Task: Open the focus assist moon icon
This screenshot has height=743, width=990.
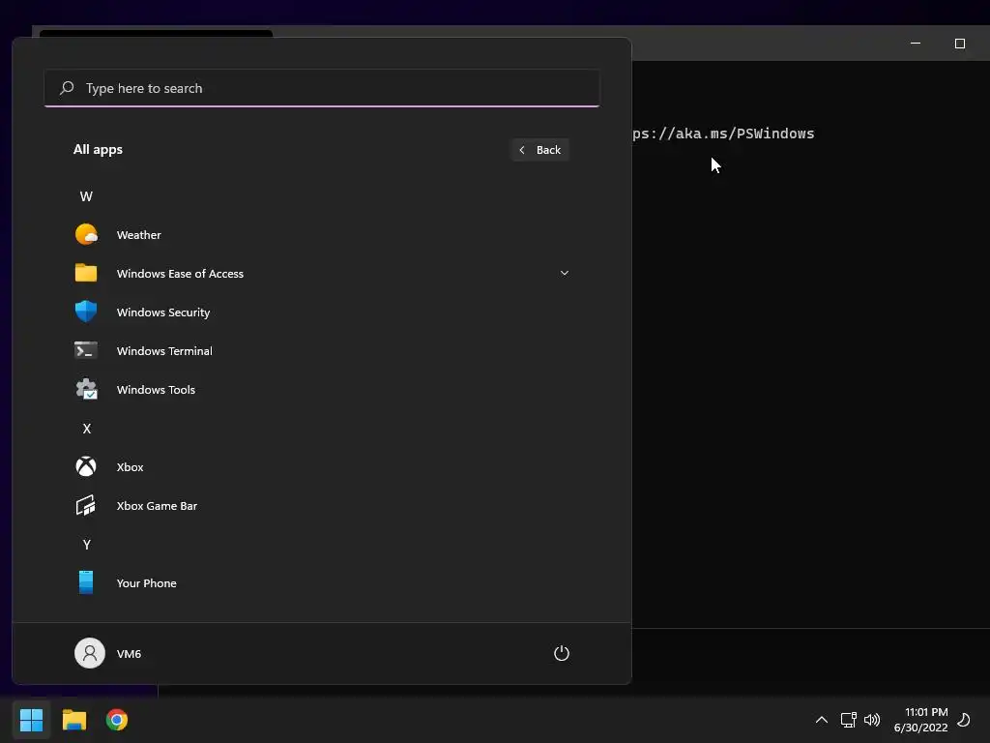Action: tap(964, 720)
